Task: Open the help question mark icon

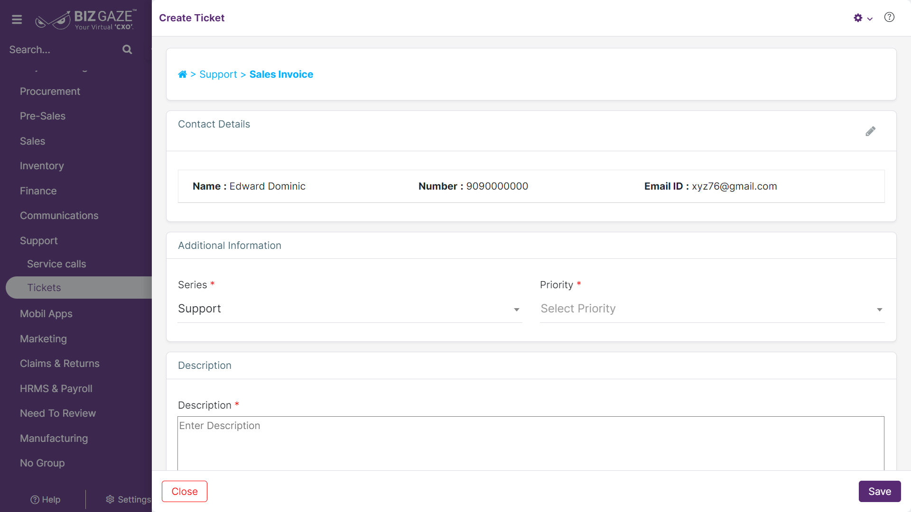Action: [x=889, y=18]
